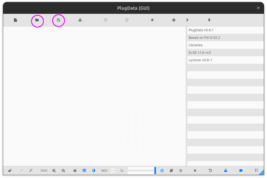267x178 pixels.
Task: Switch theme with the half-circle contrast icon
Action: click(x=94, y=170)
